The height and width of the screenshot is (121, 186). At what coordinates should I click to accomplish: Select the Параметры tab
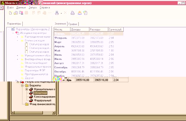pos(14,24)
